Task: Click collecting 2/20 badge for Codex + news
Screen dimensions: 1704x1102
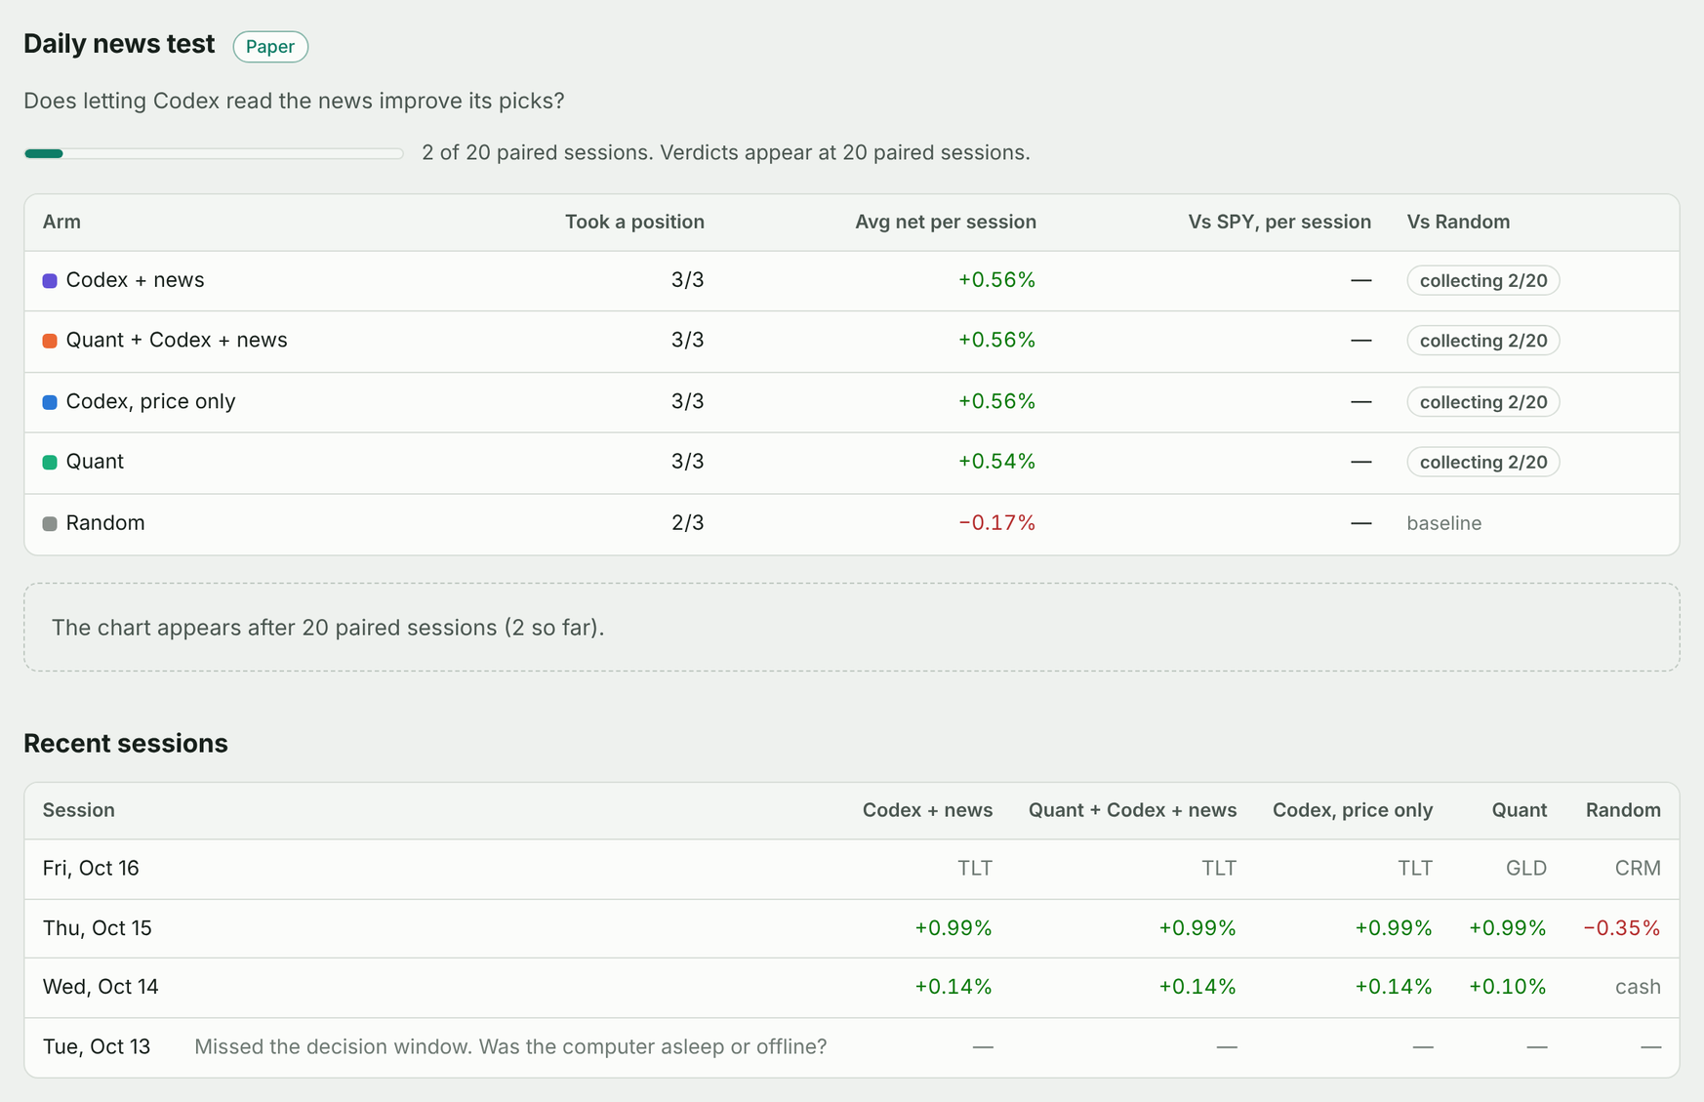Action: tap(1483, 280)
